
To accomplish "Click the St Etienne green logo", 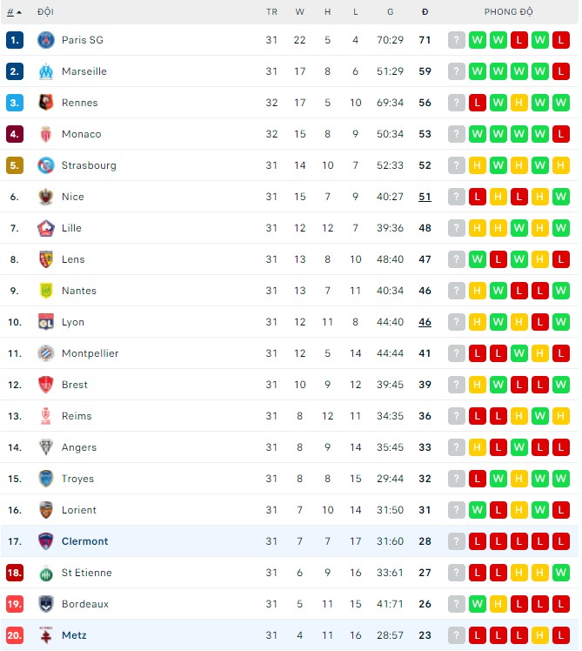I will (46, 573).
